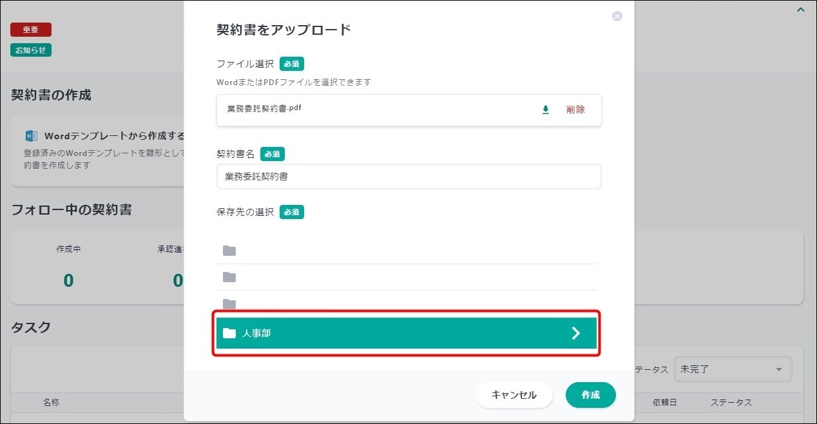Image resolution: width=817 pixels, height=424 pixels.
Task: Select the second unnamed folder icon
Action: pos(229,277)
